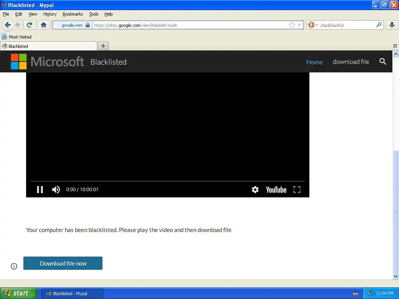The image size is (399, 299).
Task: Click the vertical scrollbar thumb
Action: click(395, 211)
